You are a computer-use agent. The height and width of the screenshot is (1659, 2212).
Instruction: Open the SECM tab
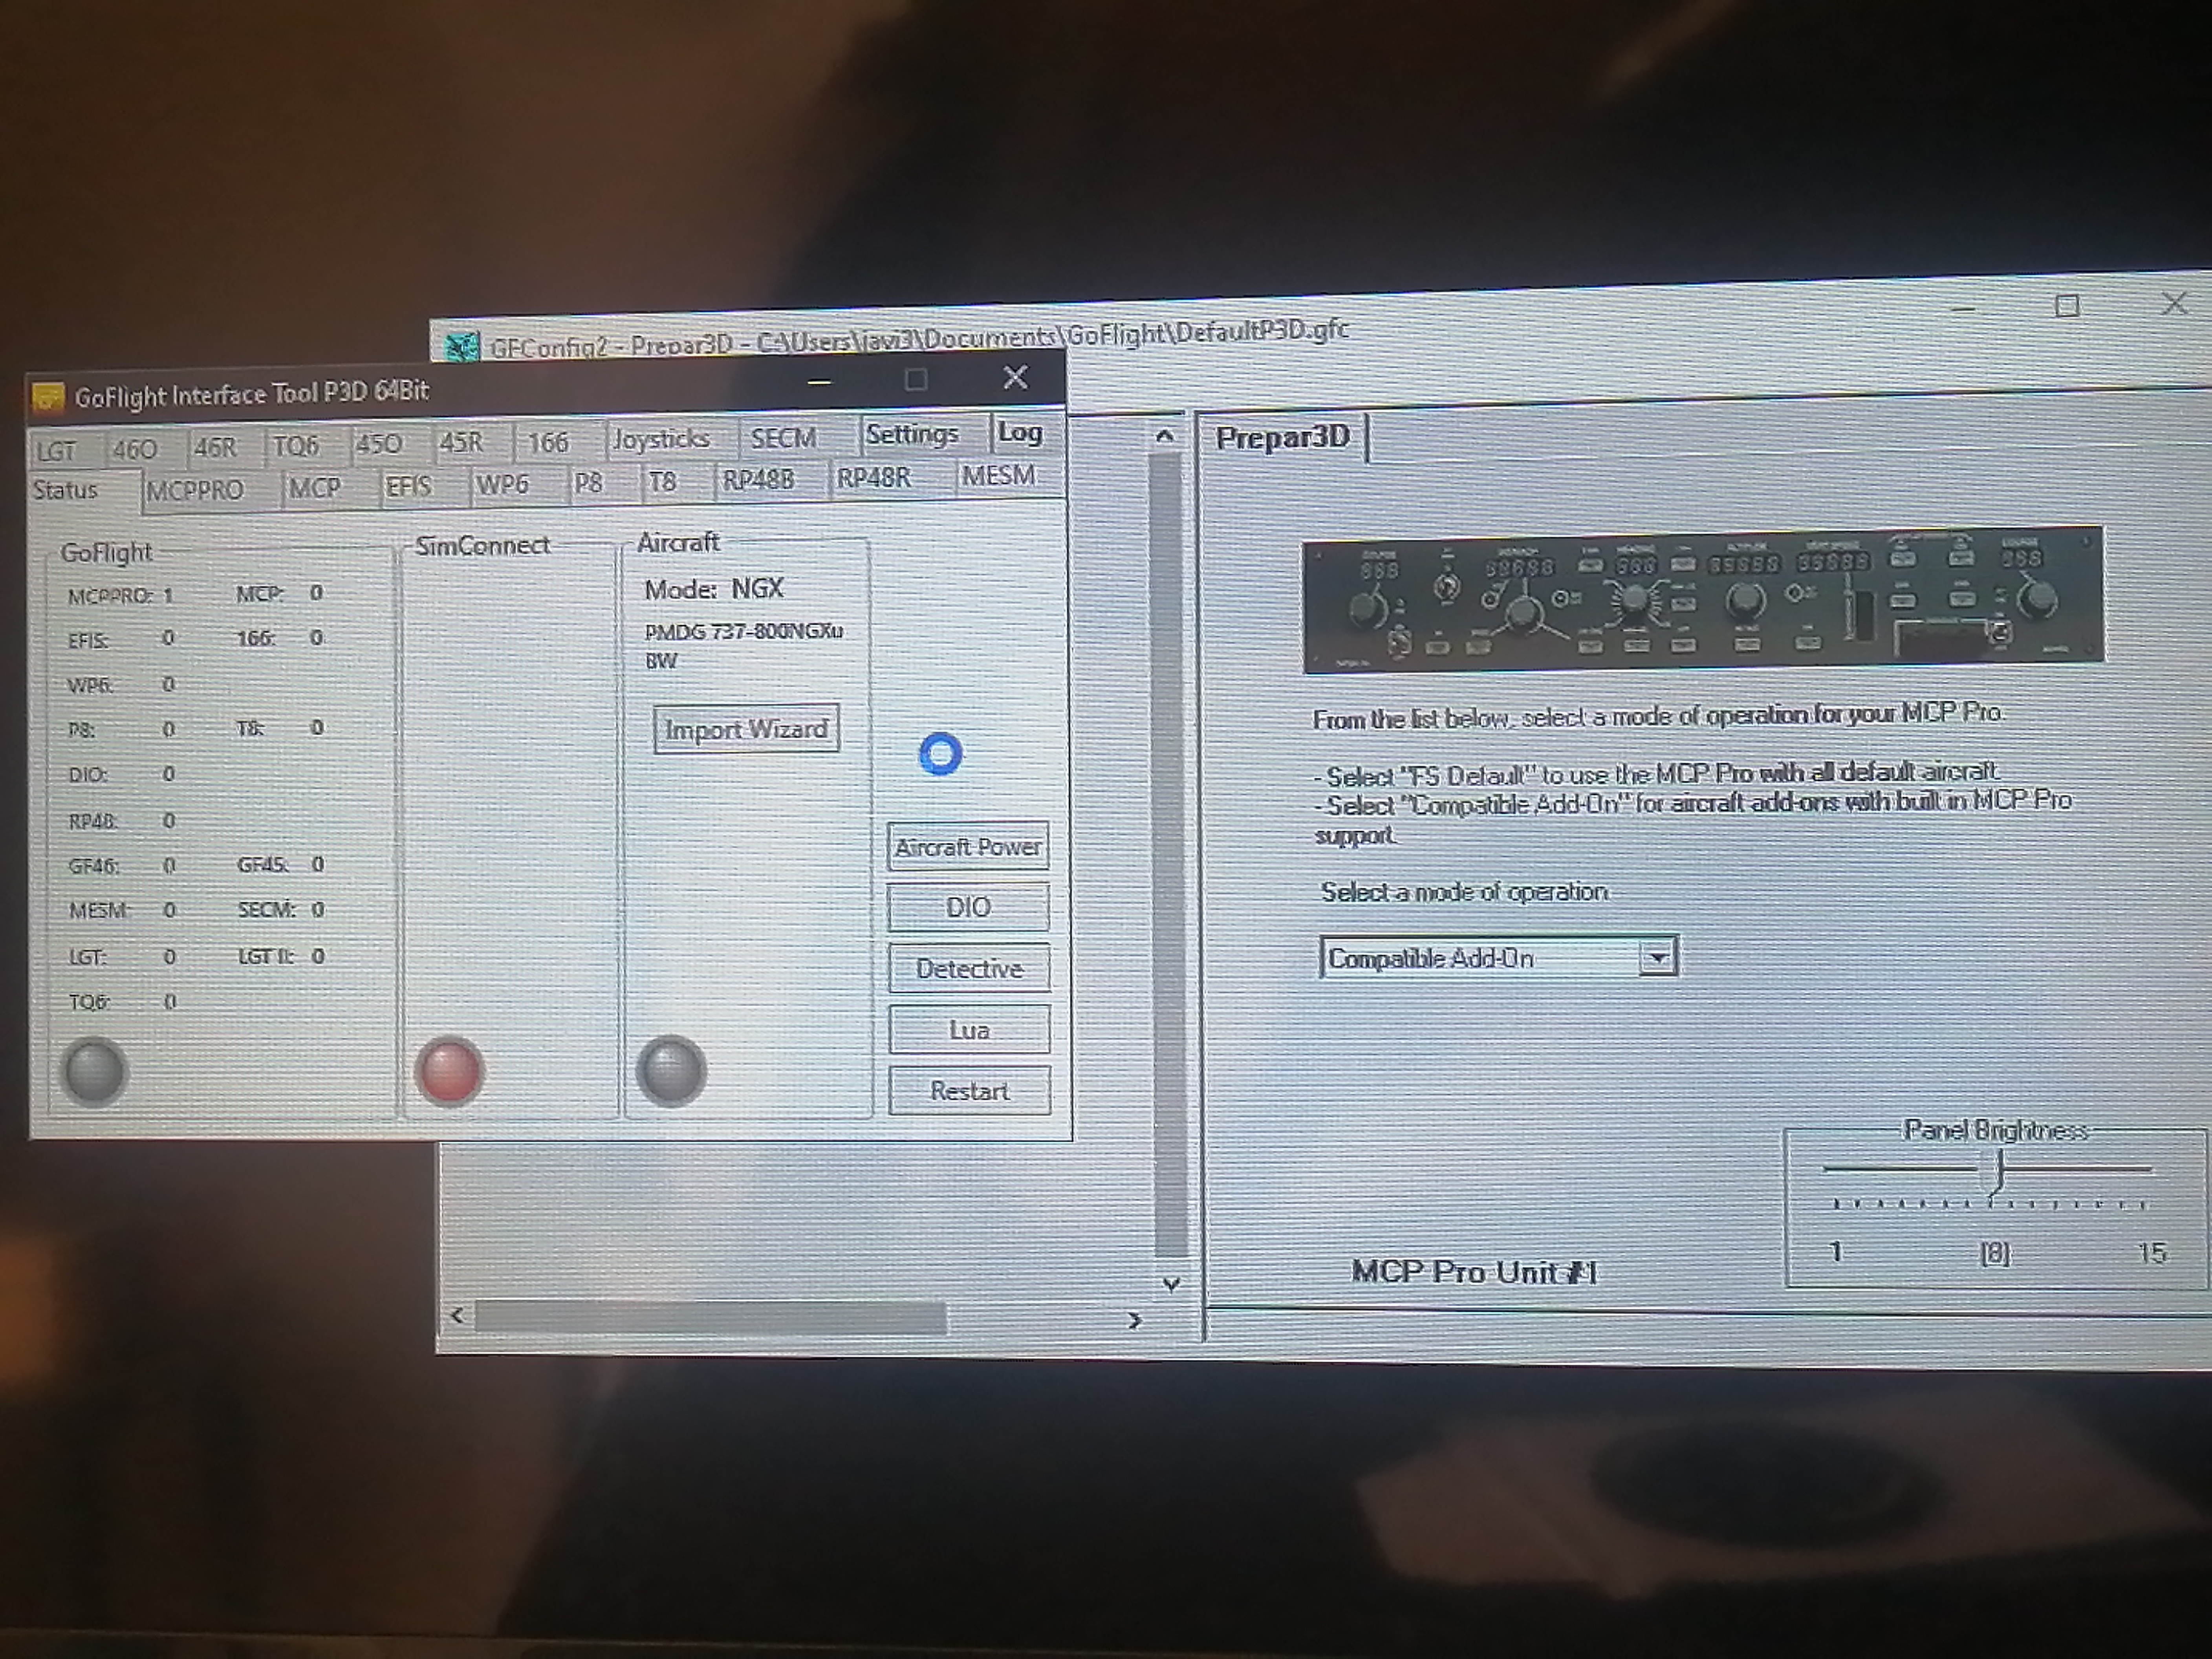[784, 437]
